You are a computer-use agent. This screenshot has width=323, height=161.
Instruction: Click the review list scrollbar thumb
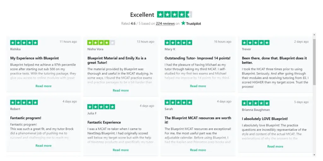pos(314,62)
